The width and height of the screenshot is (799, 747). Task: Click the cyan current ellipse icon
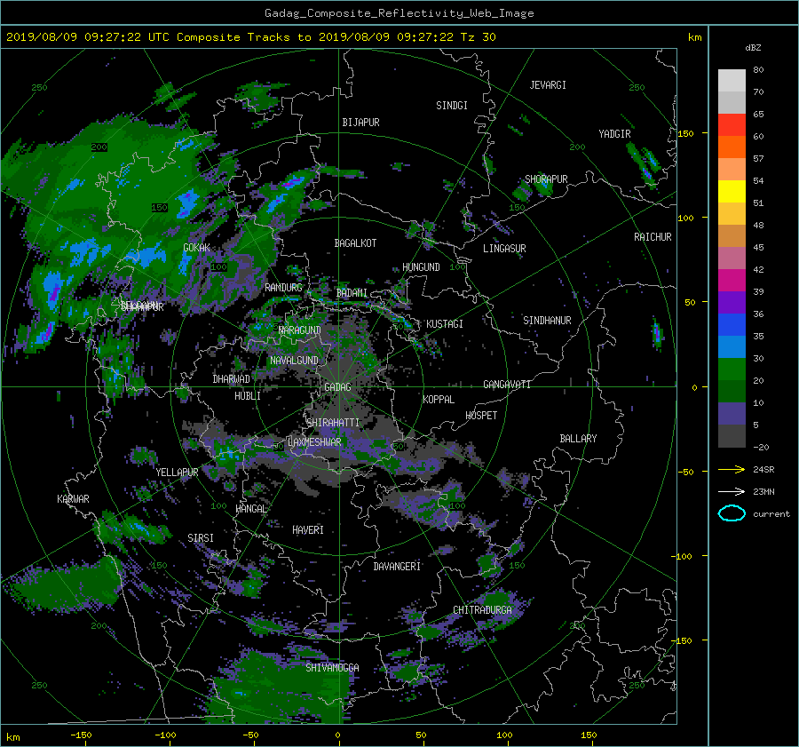click(732, 513)
